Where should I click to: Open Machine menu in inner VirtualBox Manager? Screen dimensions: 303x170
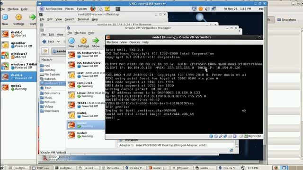click(80, 33)
